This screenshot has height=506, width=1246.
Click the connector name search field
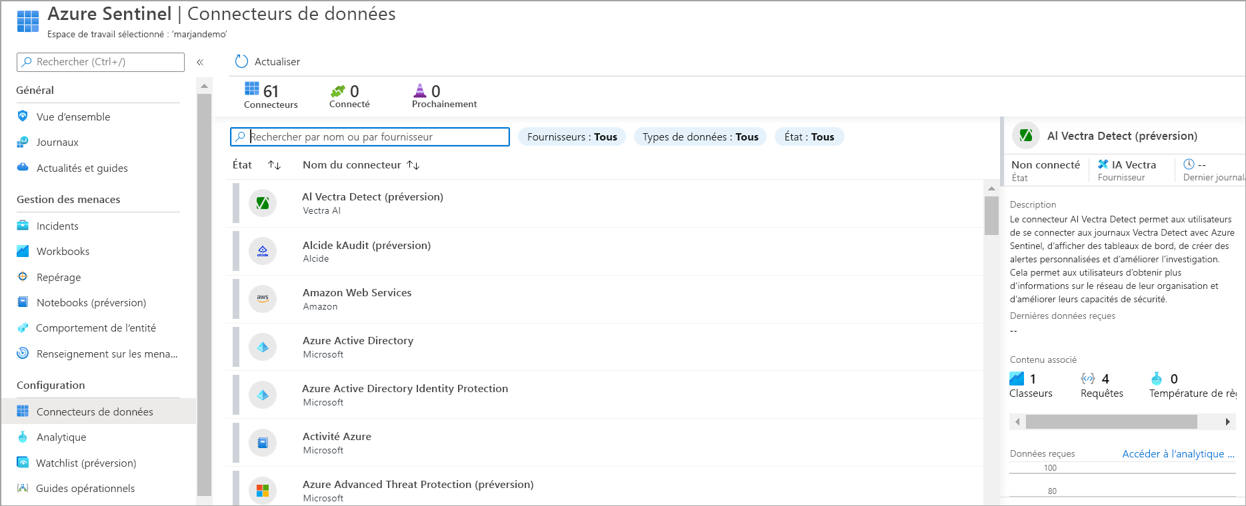370,136
